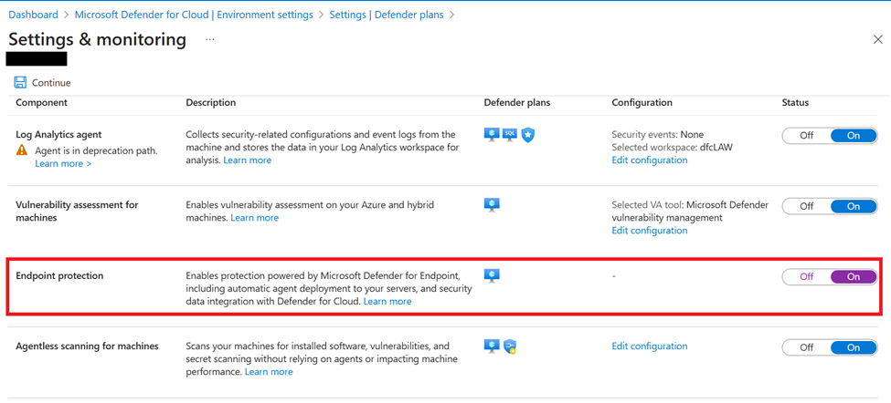Open Learn more in Log Analytics agent description

(247, 160)
